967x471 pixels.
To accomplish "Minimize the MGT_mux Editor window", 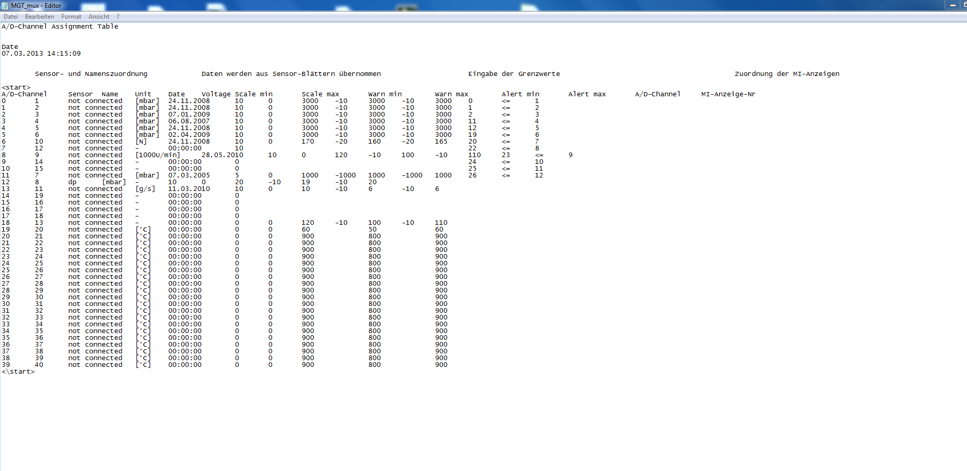I will [952, 5].
